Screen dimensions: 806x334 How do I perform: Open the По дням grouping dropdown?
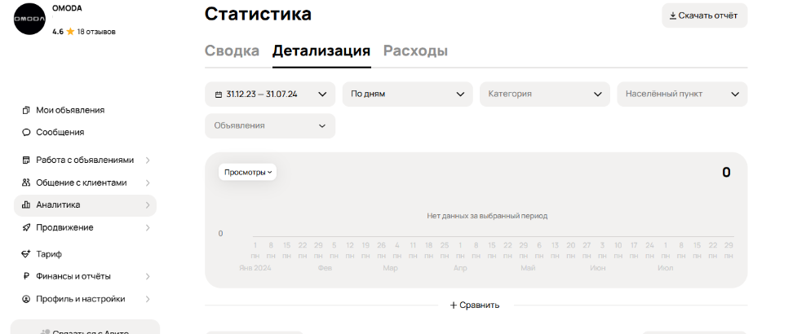408,94
